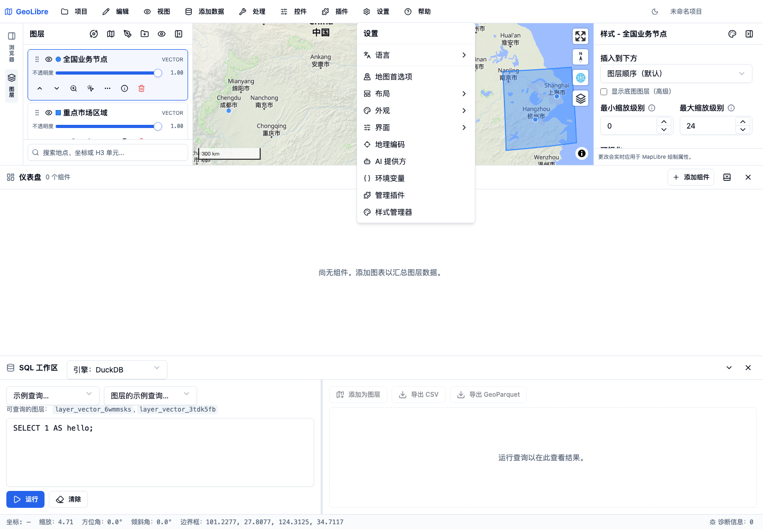The width and height of the screenshot is (763, 529).
Task: Click 添加组件 button
Action: tap(691, 177)
